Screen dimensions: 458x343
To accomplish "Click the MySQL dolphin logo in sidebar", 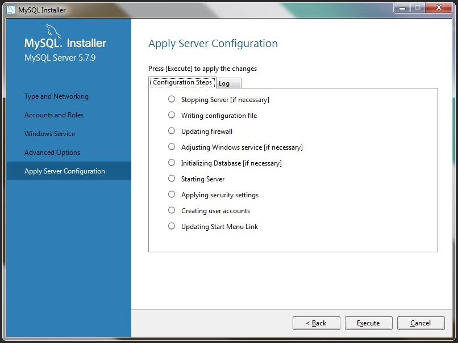I will pyautogui.click(x=53, y=31).
